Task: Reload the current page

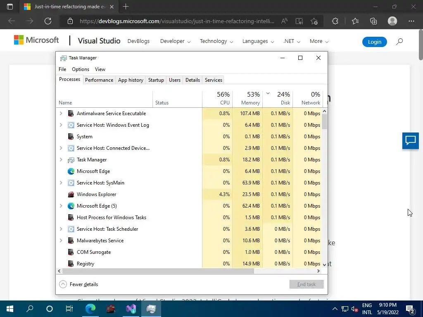Action: point(48,21)
